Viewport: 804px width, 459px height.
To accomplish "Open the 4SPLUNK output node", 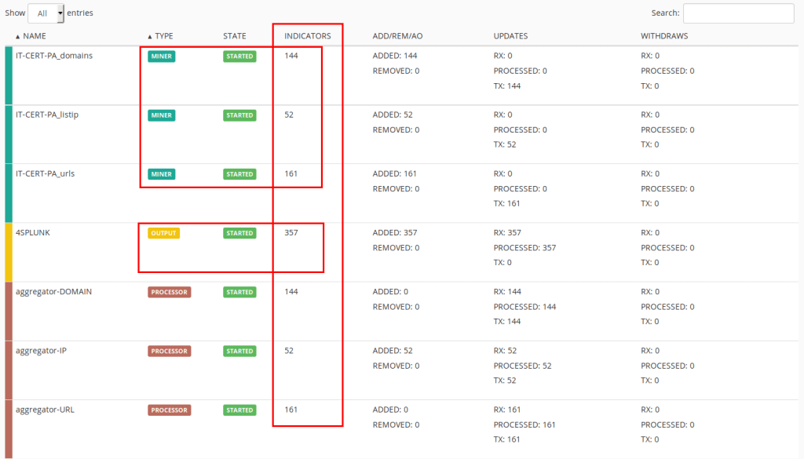I will pyautogui.click(x=31, y=232).
